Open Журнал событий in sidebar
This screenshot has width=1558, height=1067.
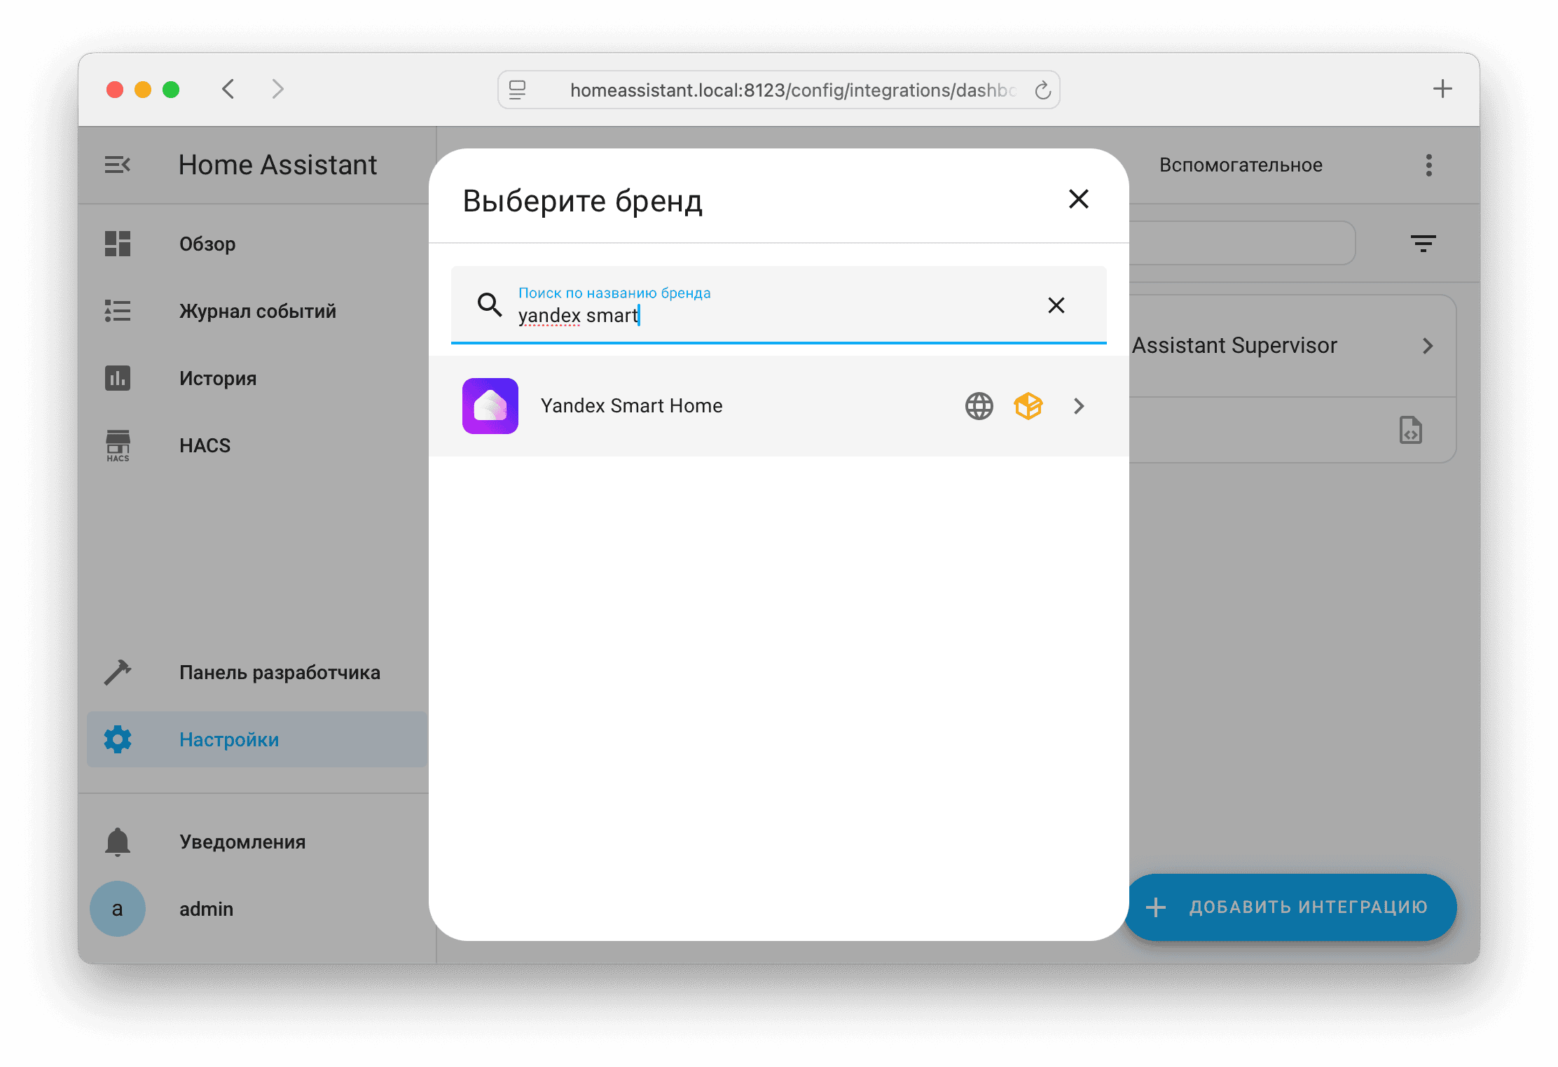point(257,312)
